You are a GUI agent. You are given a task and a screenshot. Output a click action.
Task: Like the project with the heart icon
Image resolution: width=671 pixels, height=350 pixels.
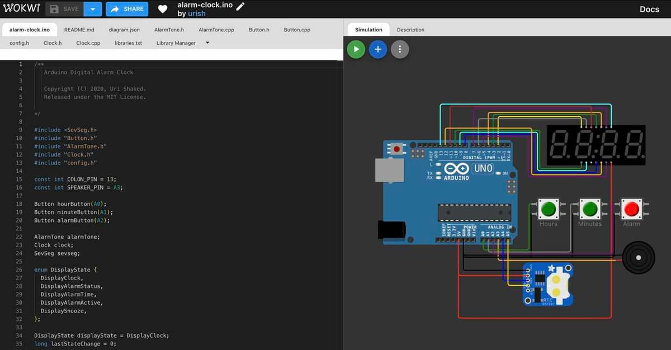(162, 9)
